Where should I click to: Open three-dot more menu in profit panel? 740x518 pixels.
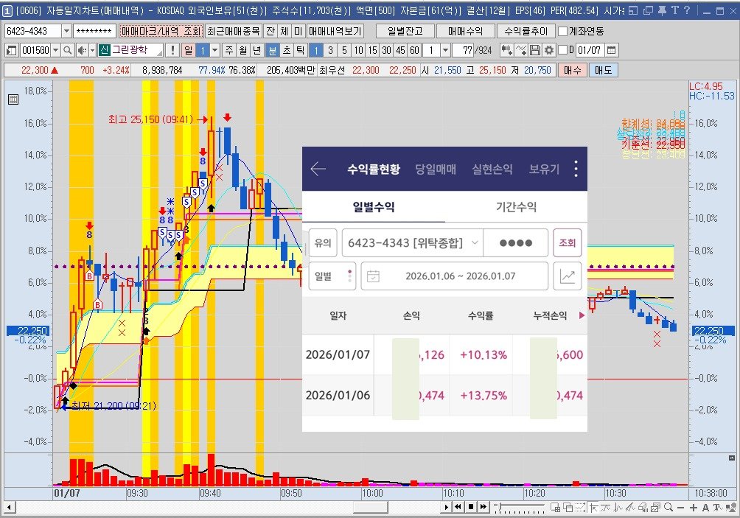[576, 169]
